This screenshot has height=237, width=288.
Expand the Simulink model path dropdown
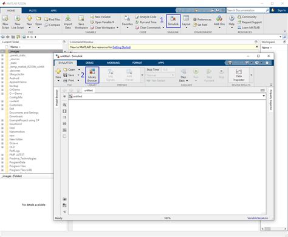[x=264, y=96]
